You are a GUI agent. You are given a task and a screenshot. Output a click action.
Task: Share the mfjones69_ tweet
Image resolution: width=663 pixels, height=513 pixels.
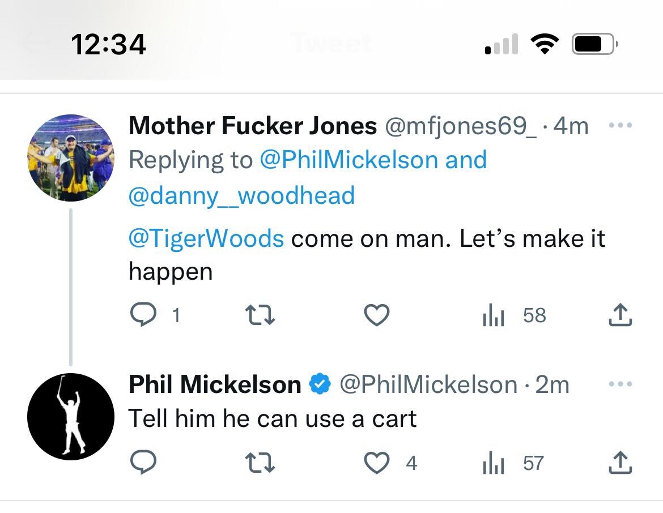tap(620, 315)
